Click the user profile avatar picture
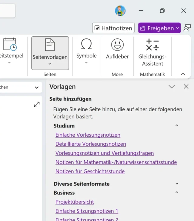The height and width of the screenshot is (221, 194). 120,11
